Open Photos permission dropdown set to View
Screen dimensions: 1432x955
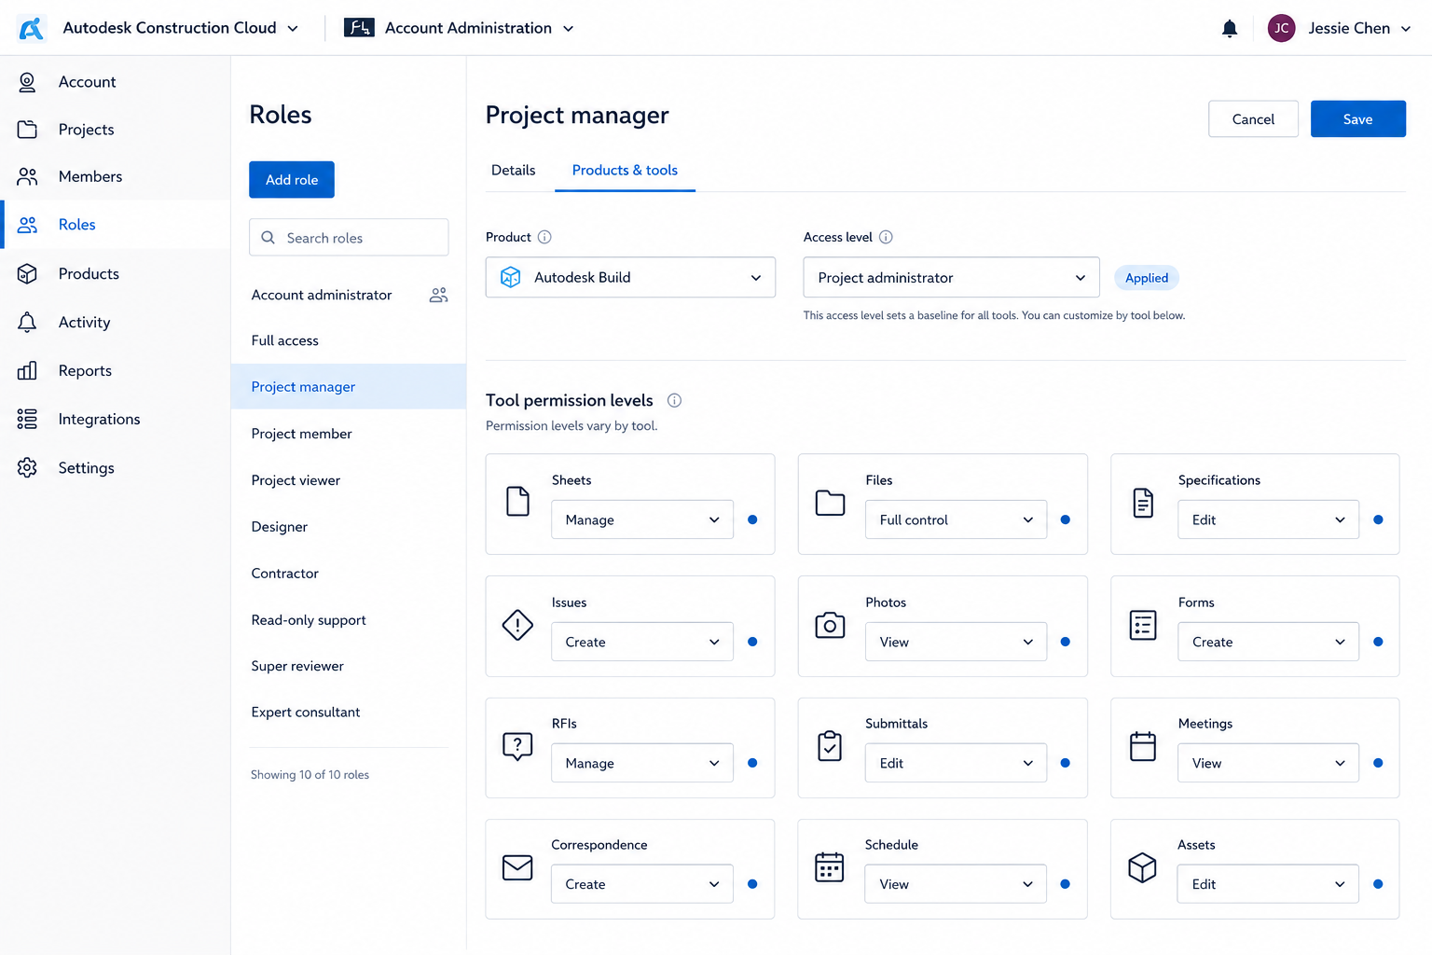point(956,642)
